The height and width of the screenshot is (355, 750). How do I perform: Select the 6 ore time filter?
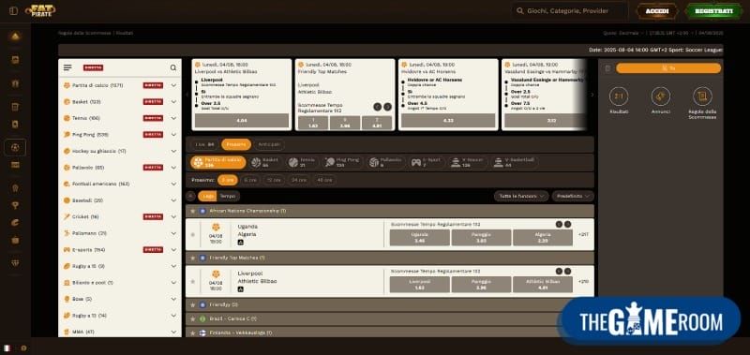[x=249, y=180]
